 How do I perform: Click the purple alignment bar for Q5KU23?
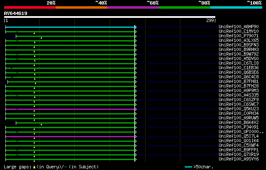(x=70, y=109)
